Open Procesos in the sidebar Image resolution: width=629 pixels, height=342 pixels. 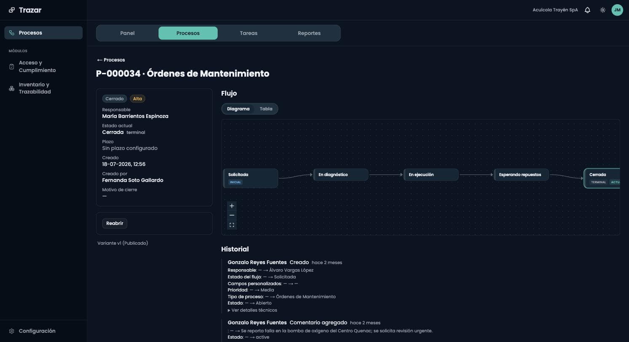43,33
